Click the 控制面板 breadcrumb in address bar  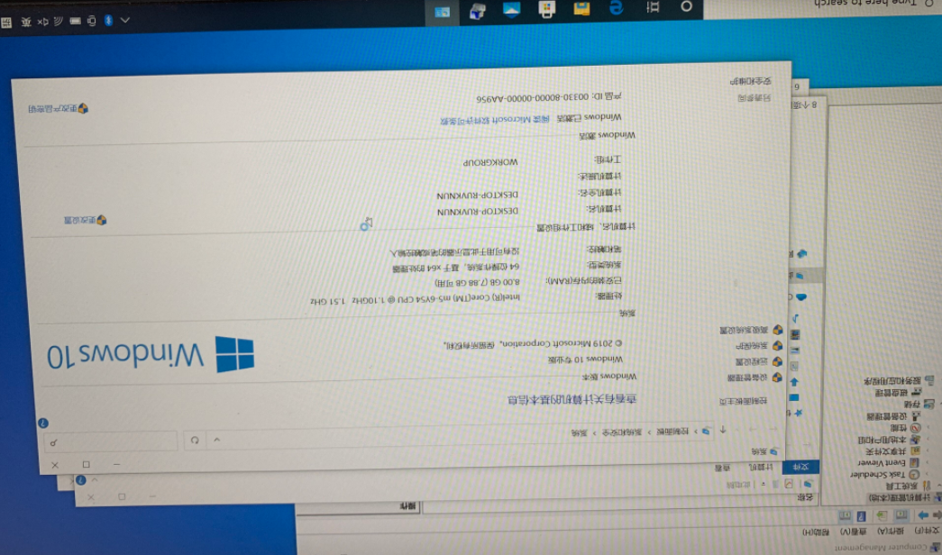click(673, 431)
